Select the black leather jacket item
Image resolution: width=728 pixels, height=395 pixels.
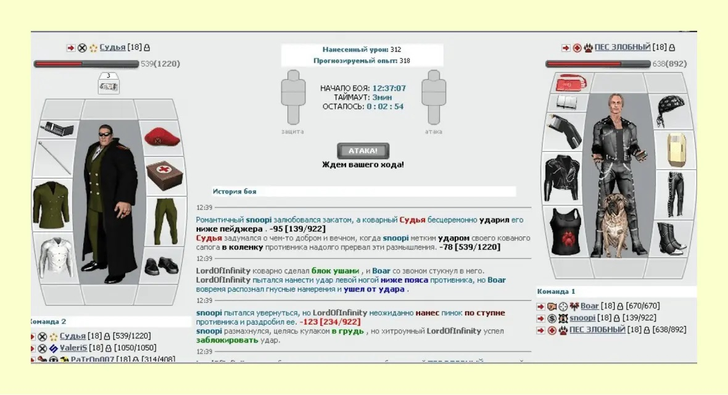562,178
